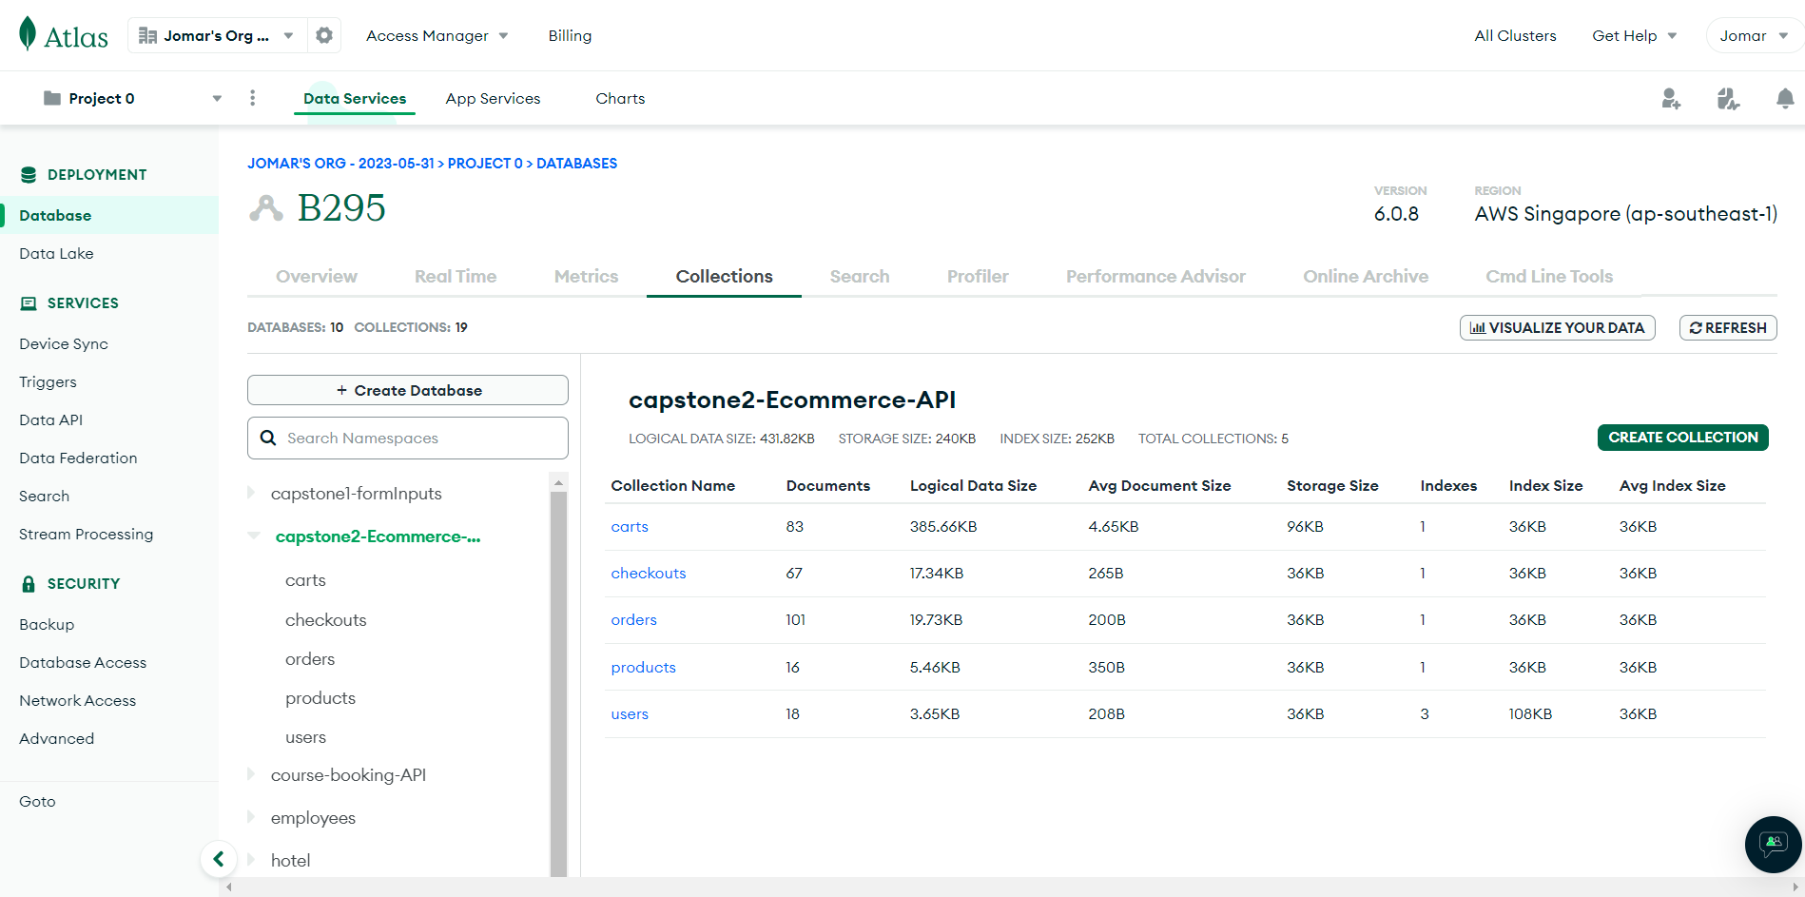Open the carts collection link
The image size is (1805, 897).
[x=630, y=526]
